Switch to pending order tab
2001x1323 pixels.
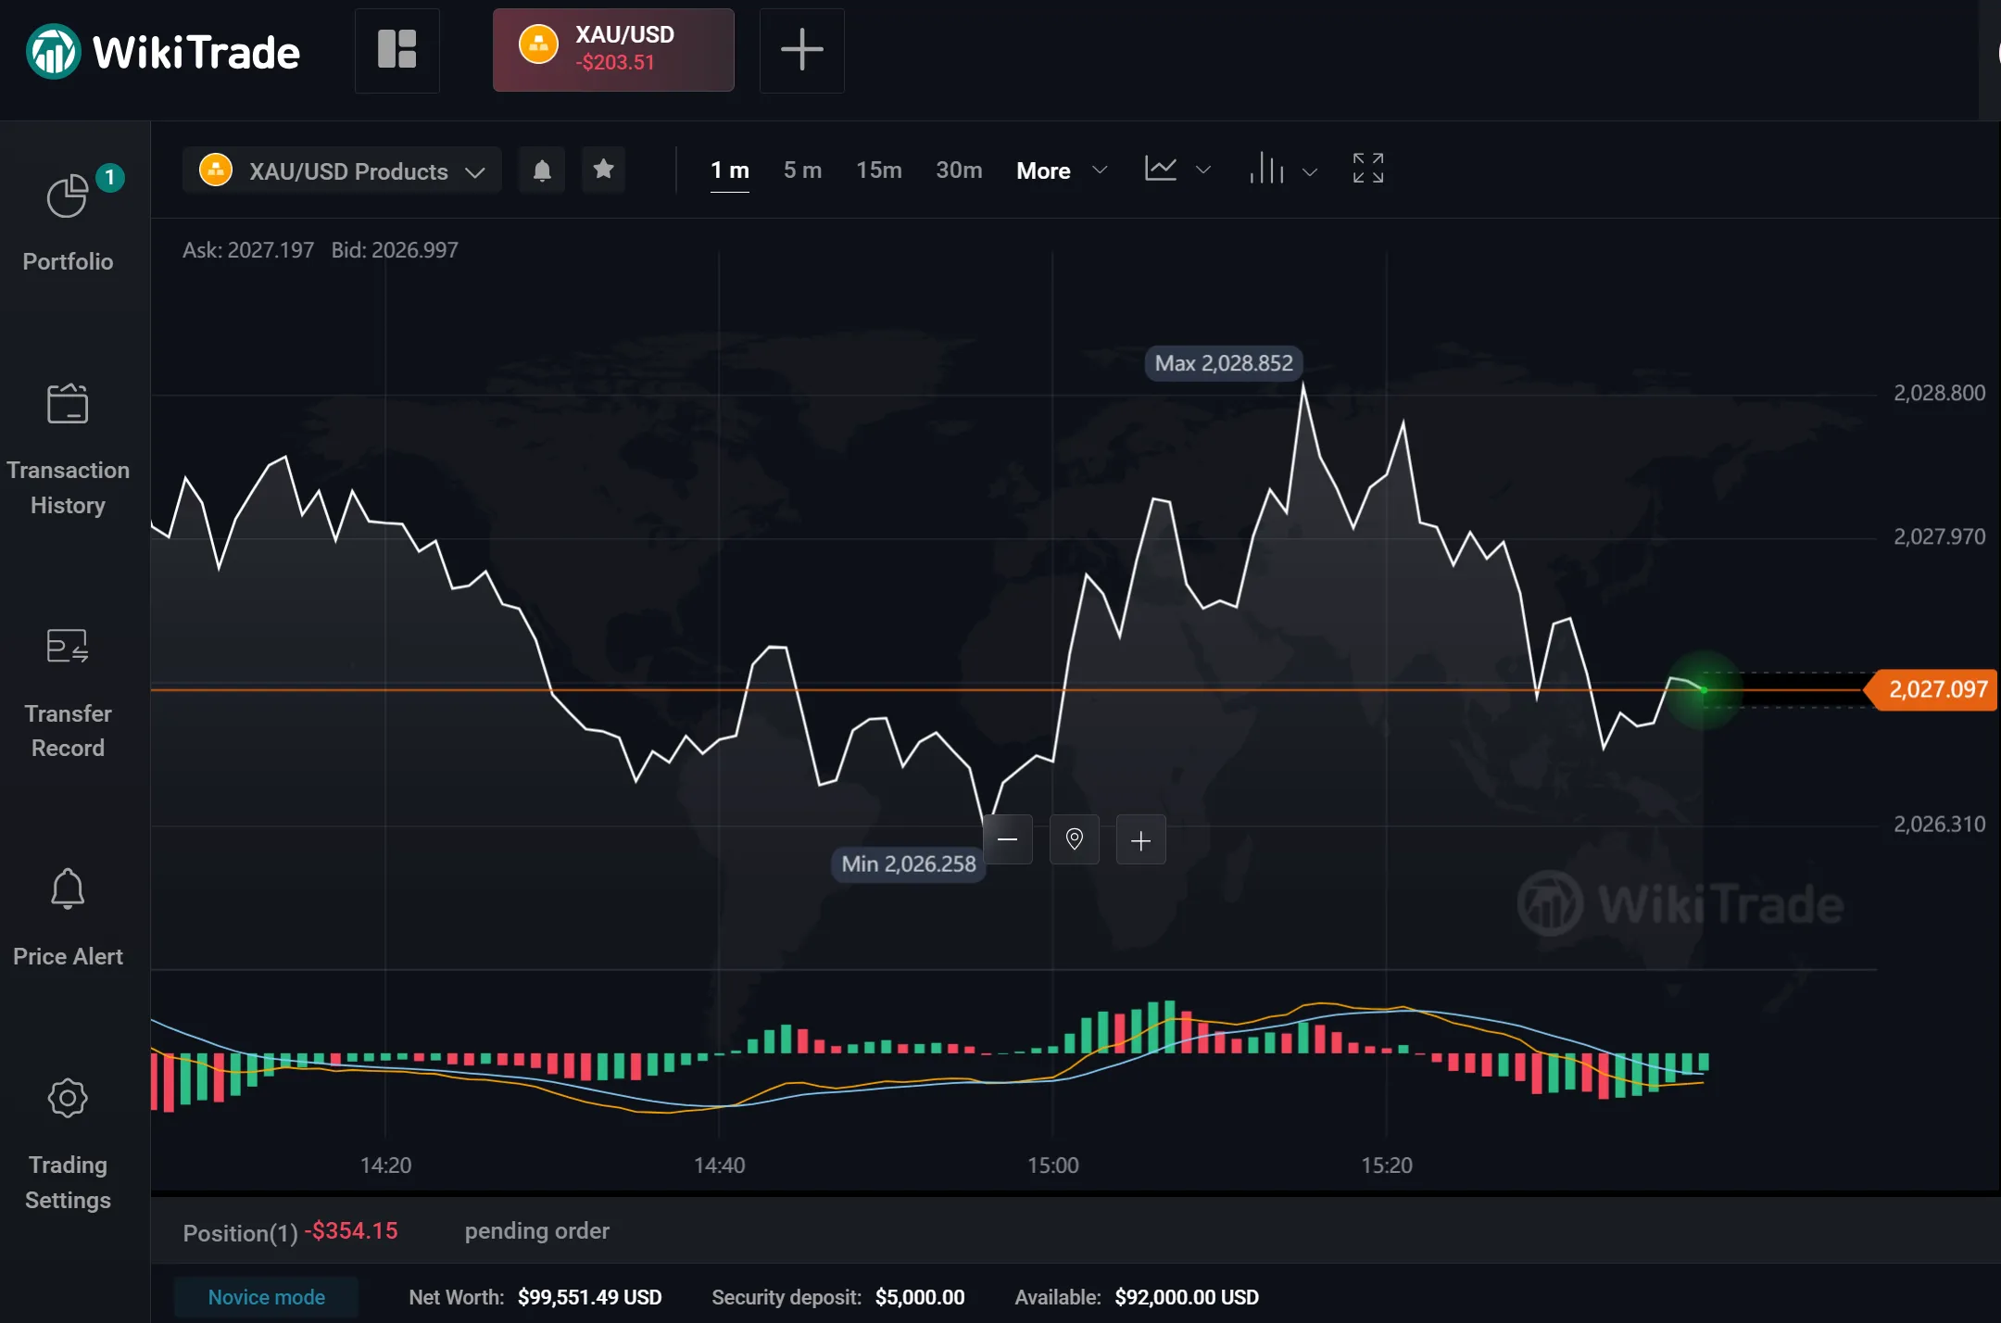coord(537,1231)
